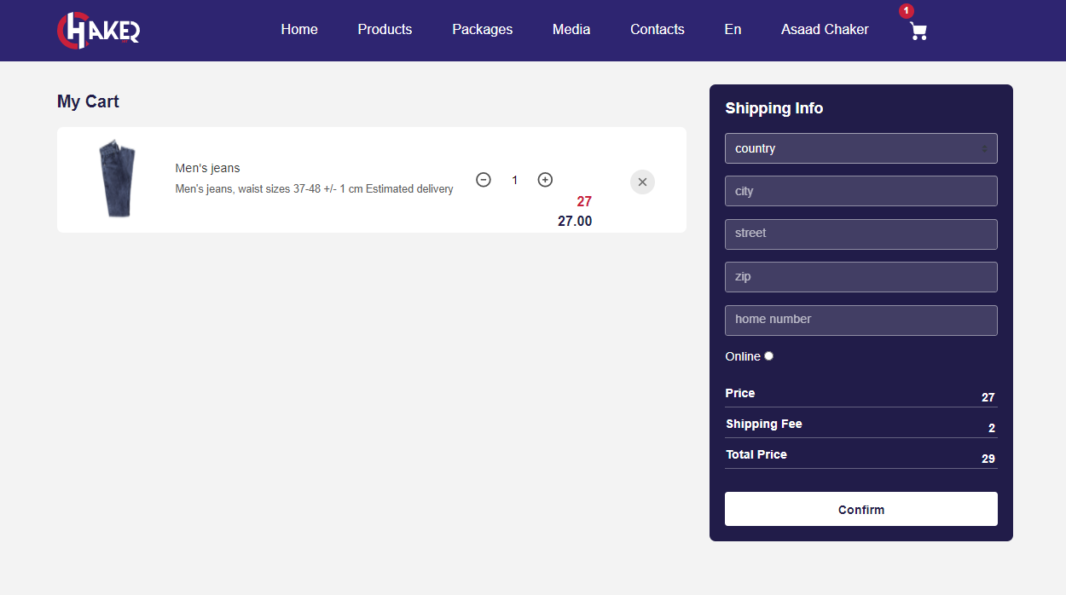Viewport: 1066px width, 595px height.
Task: Click the Men's jeans product thumbnail
Action: (x=117, y=179)
